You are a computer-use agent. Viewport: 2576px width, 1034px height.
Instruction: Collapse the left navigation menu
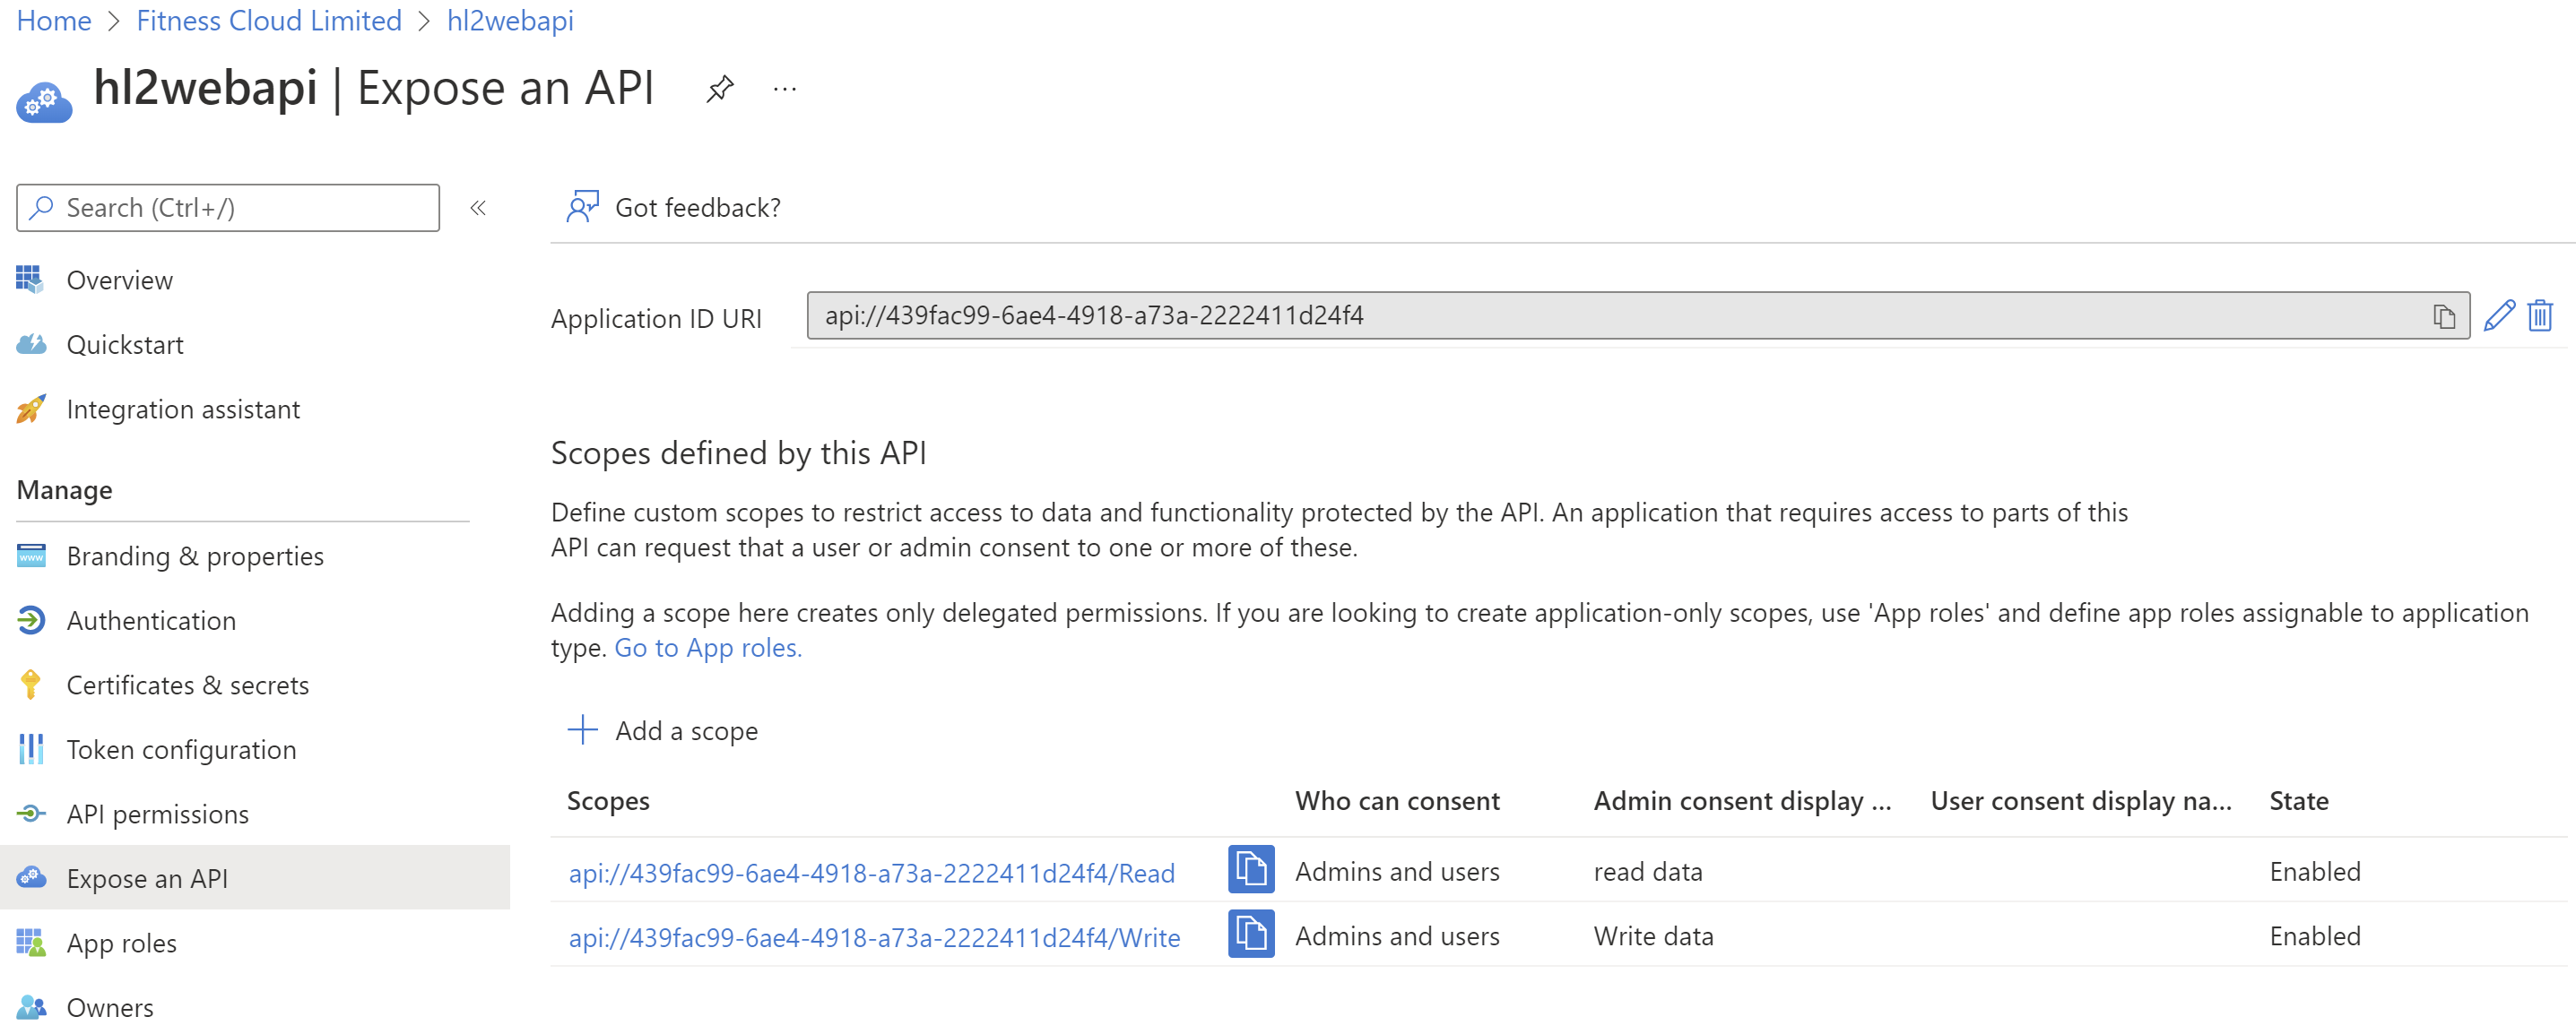(x=478, y=208)
